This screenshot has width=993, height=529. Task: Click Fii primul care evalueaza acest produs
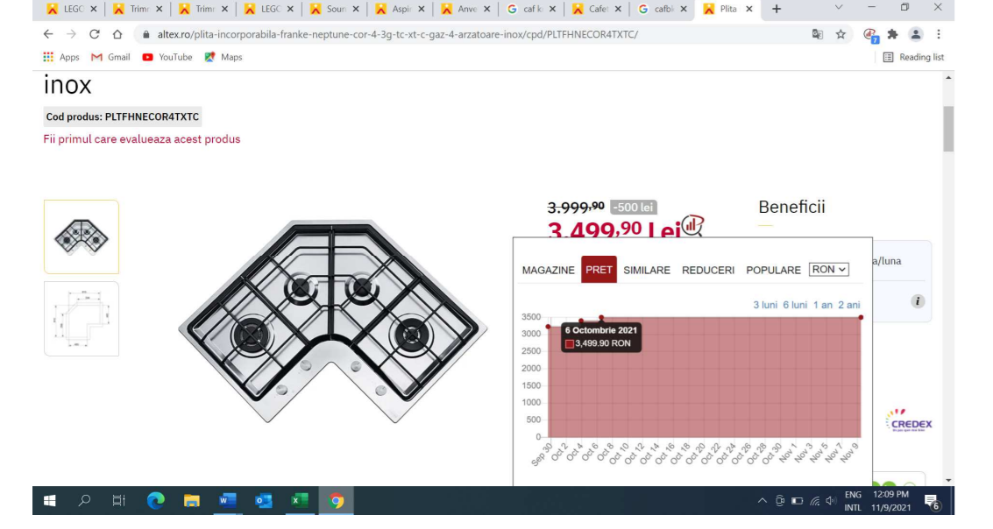point(142,139)
